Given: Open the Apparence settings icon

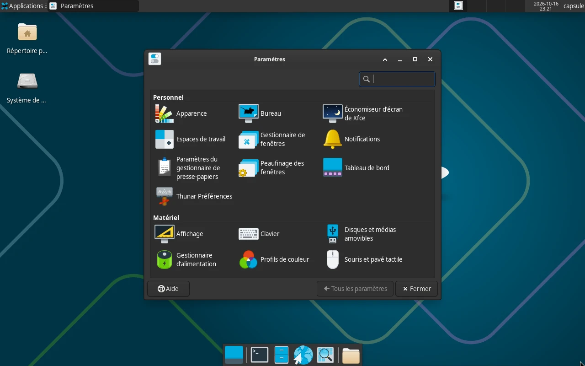Looking at the screenshot, I should point(165,113).
